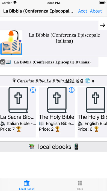Switch to the Local Books tab
The image size is (107, 191).
(27, 185)
